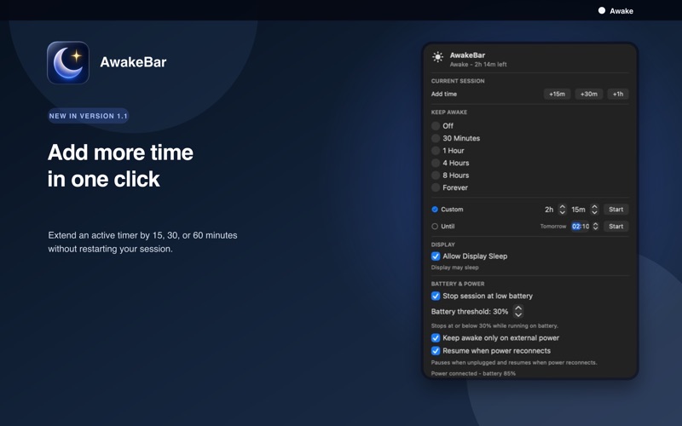This screenshot has width=682, height=426.
Task: Add 30 minutes with the +30m button
Action: click(x=588, y=94)
